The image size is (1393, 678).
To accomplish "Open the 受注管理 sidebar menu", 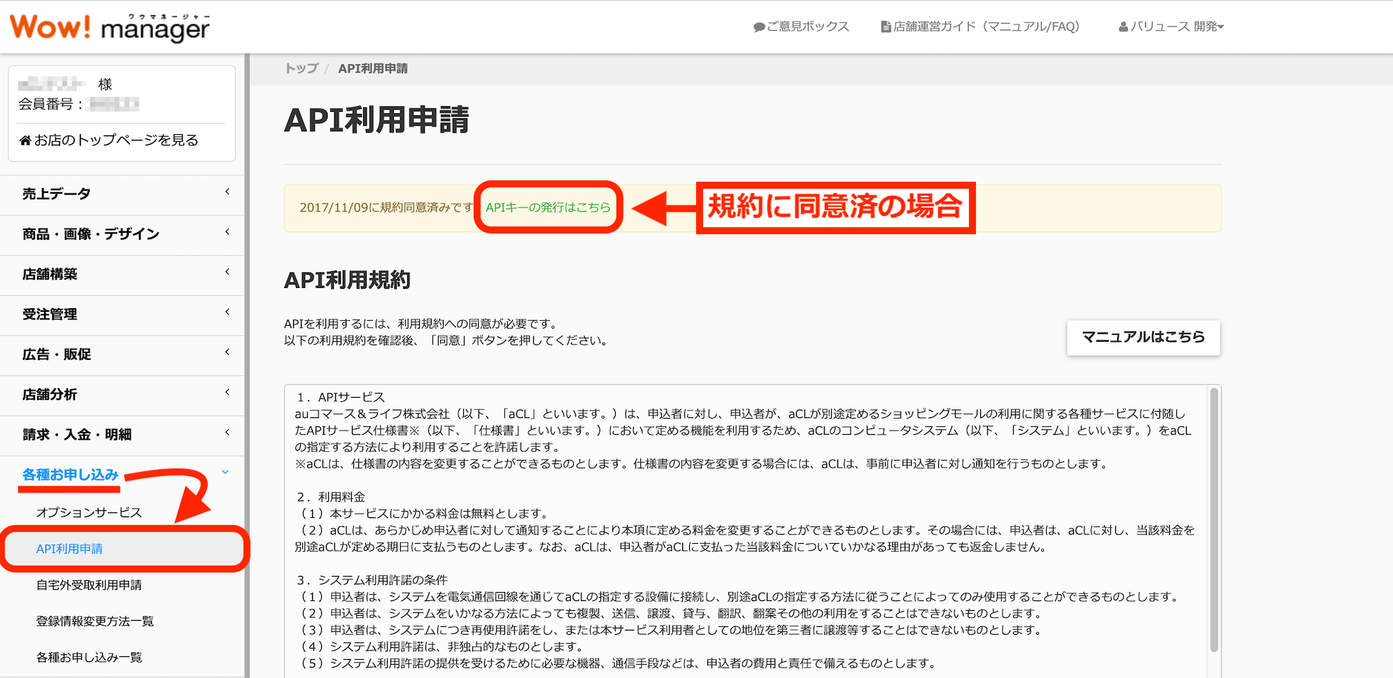I will [x=50, y=314].
